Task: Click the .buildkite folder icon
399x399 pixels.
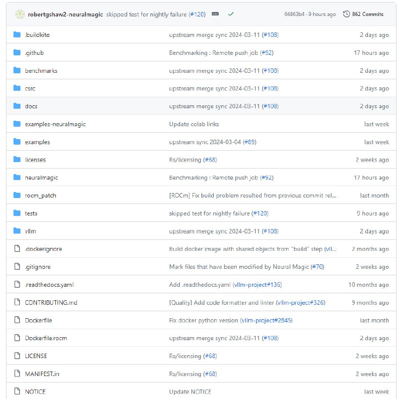Action: (x=17, y=35)
